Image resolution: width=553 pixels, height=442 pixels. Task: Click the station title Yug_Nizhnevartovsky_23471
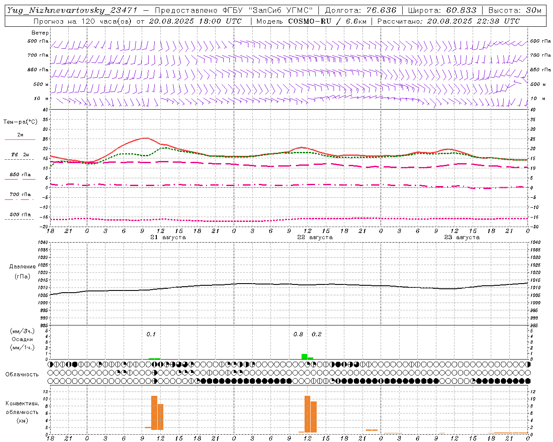pos(72,10)
